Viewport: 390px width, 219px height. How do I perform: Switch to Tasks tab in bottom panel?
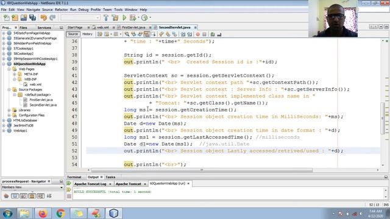point(110,177)
